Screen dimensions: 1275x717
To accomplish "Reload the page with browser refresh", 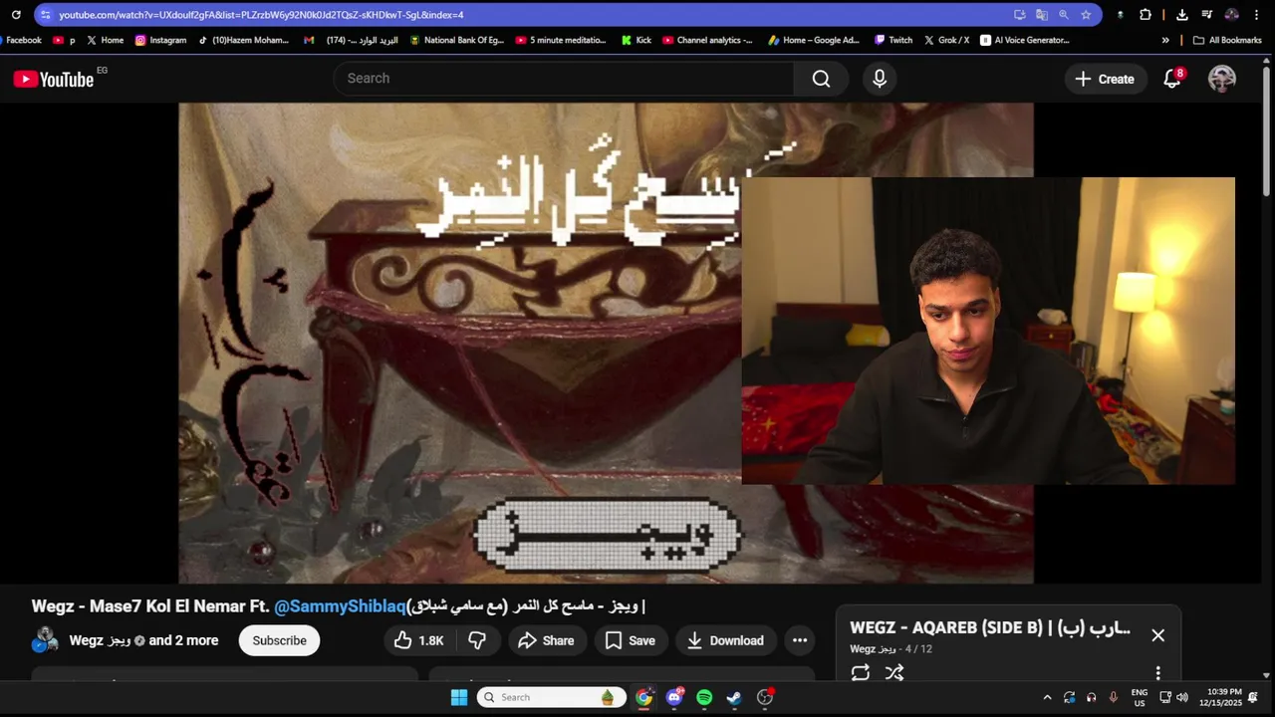I will click(x=16, y=15).
